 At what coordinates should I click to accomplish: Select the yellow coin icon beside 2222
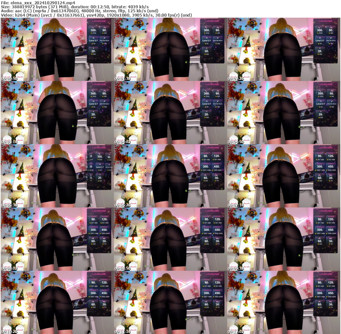[x=91, y=33]
